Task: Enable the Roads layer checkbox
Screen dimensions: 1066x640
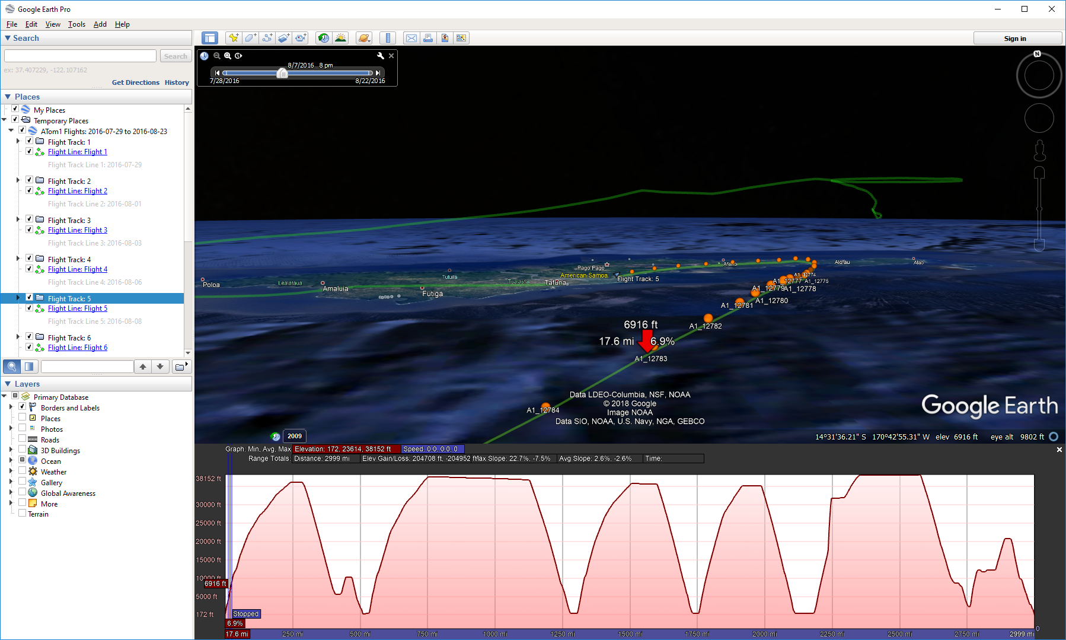Action: [22, 440]
